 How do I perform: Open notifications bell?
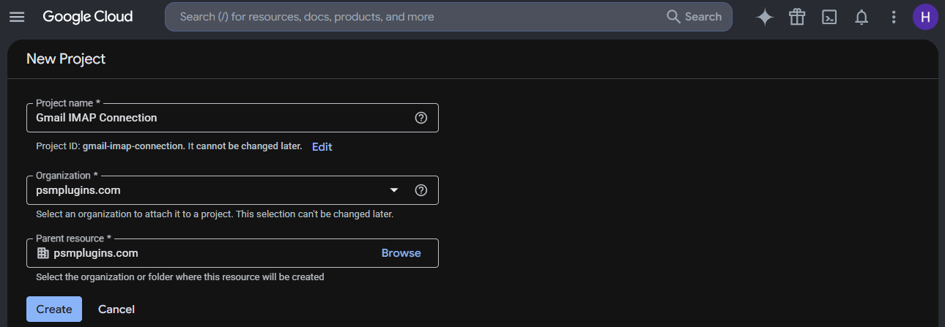tap(861, 17)
